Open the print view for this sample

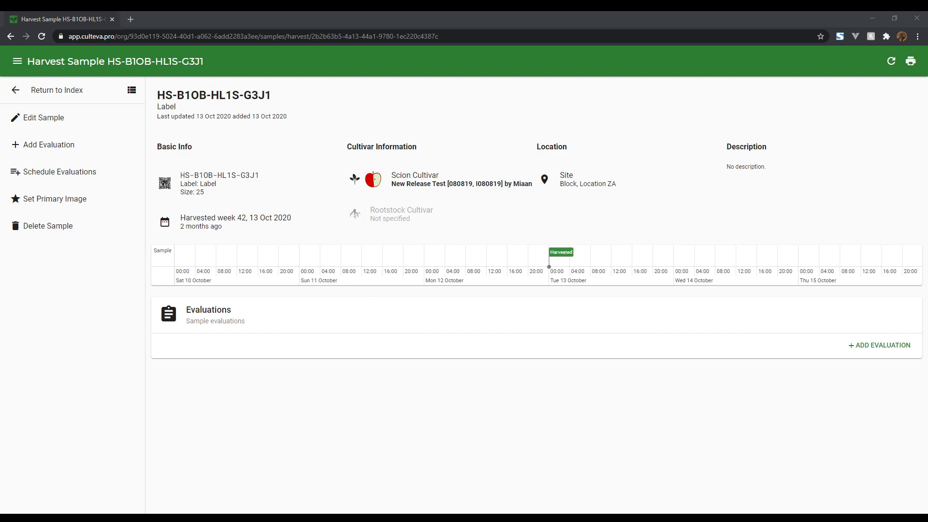point(911,61)
